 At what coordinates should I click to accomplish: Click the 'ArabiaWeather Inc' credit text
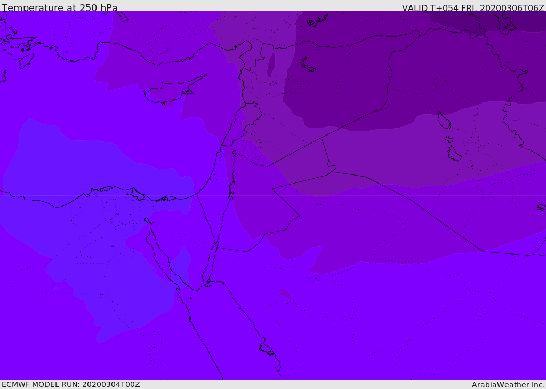[x=508, y=385]
